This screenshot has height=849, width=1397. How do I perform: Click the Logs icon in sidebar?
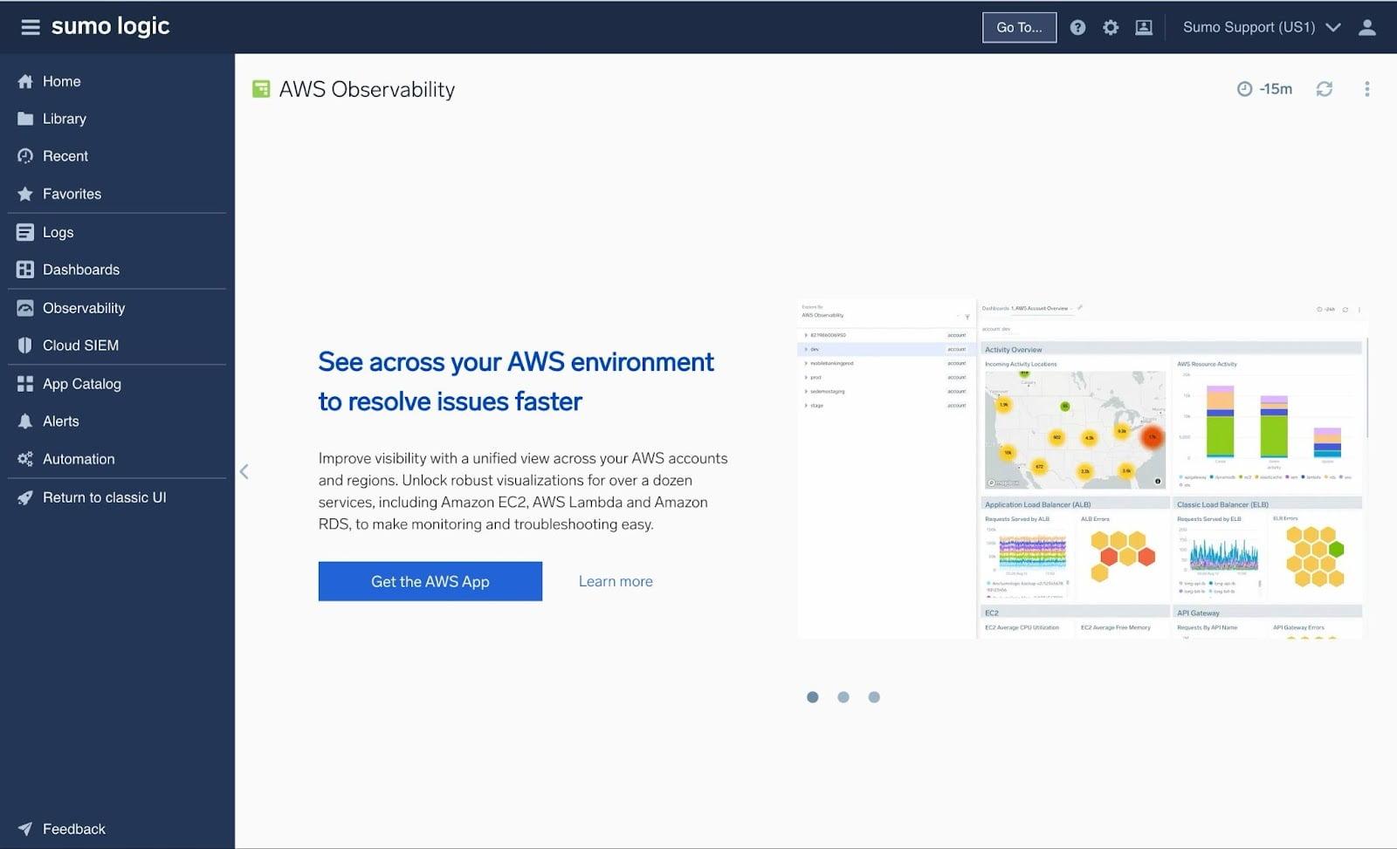pyautogui.click(x=25, y=232)
